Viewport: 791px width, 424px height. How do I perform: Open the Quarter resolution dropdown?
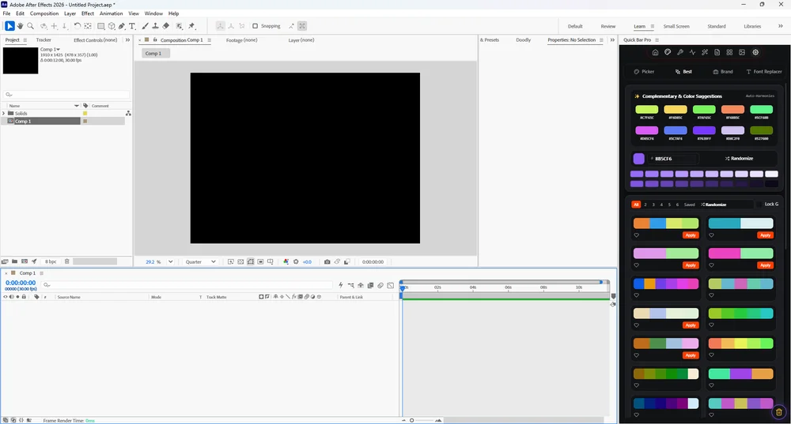[x=200, y=262]
